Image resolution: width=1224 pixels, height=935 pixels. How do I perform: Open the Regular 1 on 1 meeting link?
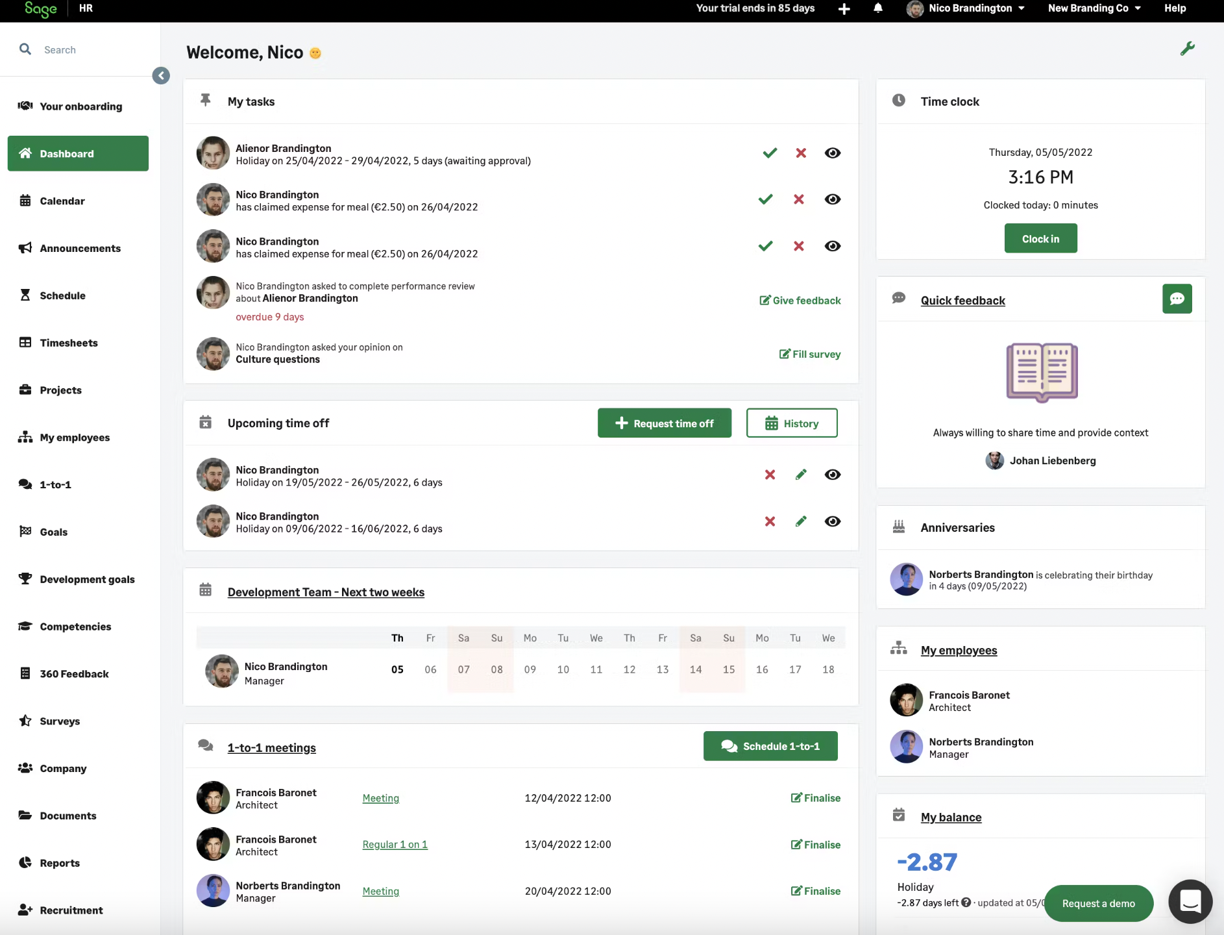click(394, 844)
